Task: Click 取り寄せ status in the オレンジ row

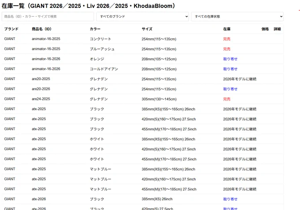Action: (230, 59)
